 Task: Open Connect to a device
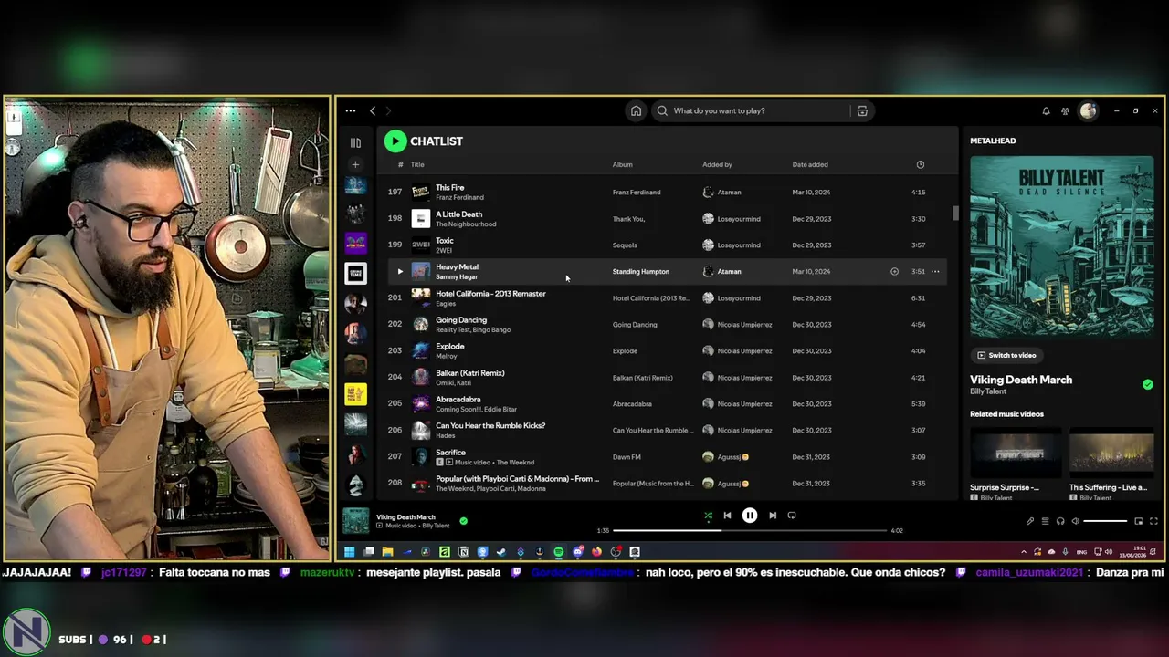coord(1060,521)
